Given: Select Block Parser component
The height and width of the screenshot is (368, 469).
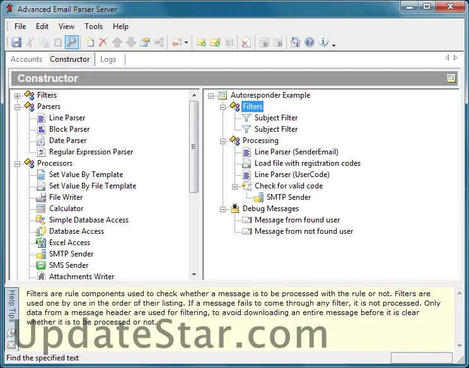Looking at the screenshot, I should [69, 129].
